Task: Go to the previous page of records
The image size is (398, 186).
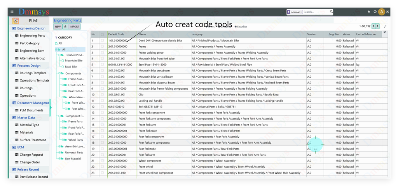Action: pos(374,26)
